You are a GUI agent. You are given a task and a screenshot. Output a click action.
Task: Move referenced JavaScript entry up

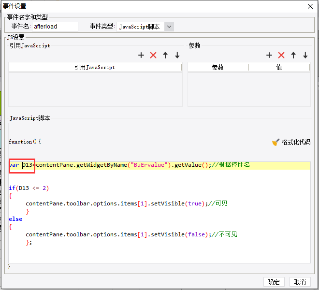165,55
